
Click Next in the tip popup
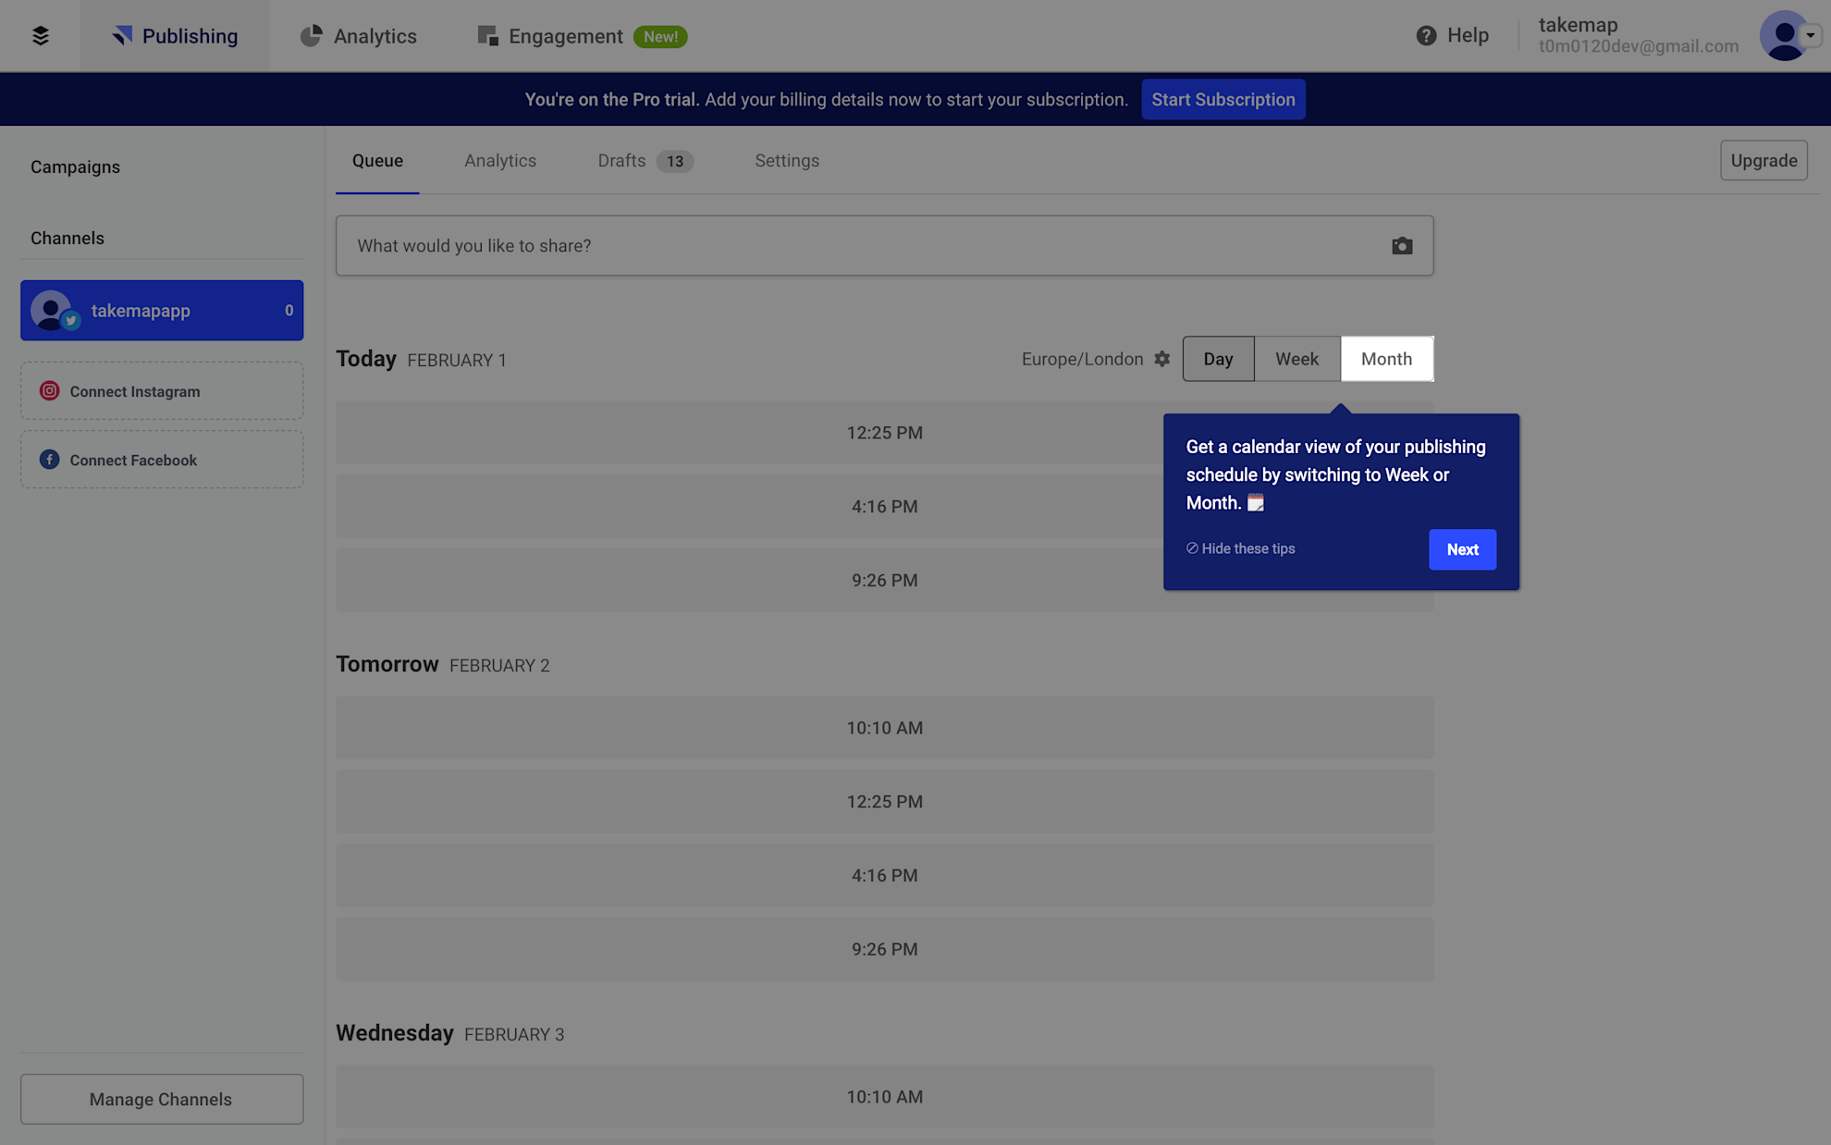click(x=1462, y=549)
